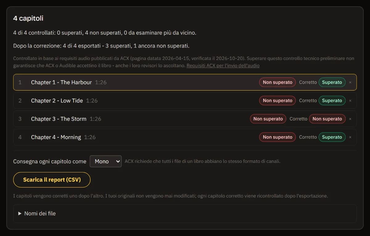Click Scarica il report (CSV) button
The width and height of the screenshot is (370, 236).
coord(52,180)
